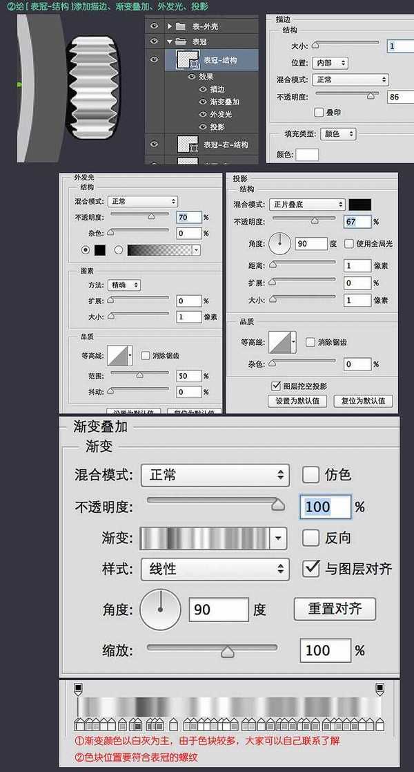Screen dimensions: 414x772
Task: Enable the 反向 reverse checkbox
Action: (310, 538)
